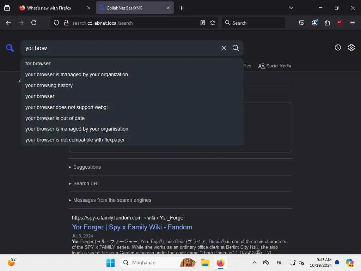This screenshot has height=271, width=361.
Task: Select 'your browser is managed by your organisation'
Action: tap(132, 129)
